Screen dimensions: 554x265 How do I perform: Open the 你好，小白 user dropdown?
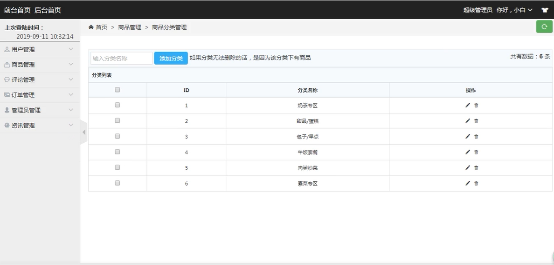[x=514, y=10]
